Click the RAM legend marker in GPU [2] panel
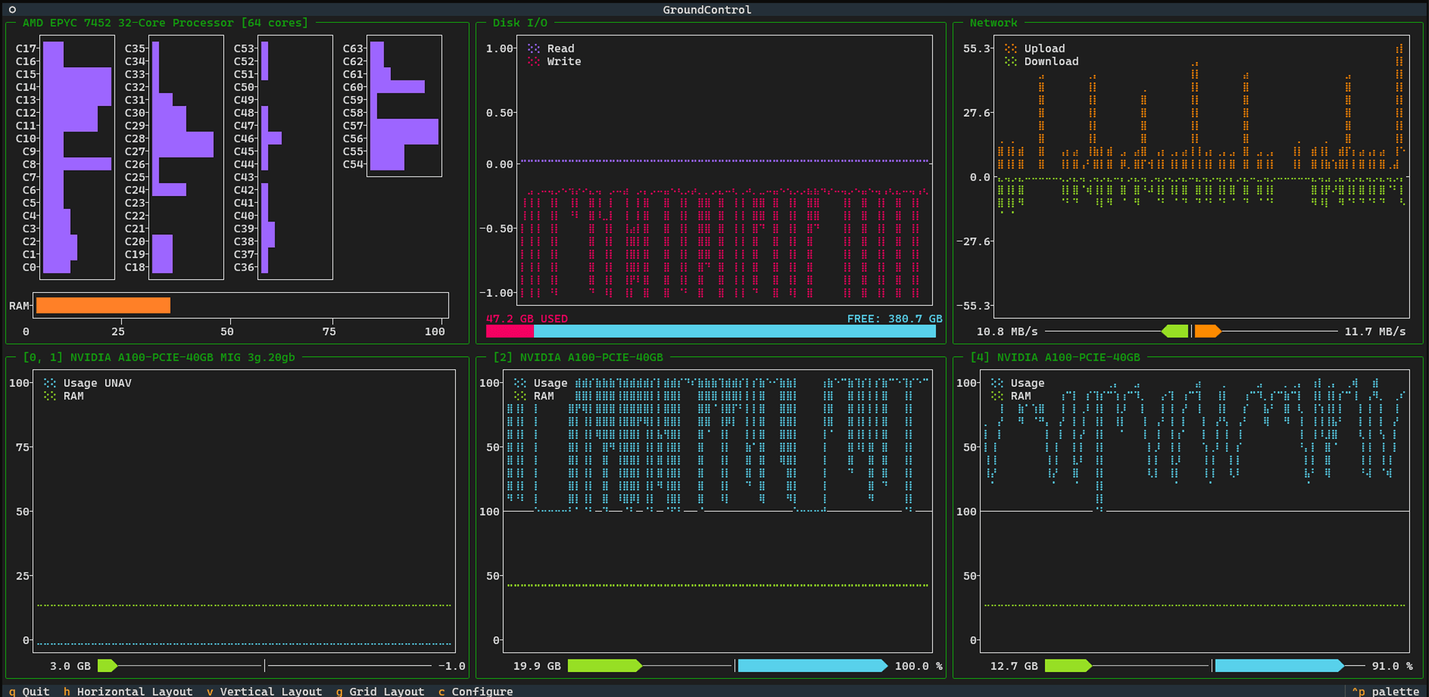 click(x=520, y=396)
